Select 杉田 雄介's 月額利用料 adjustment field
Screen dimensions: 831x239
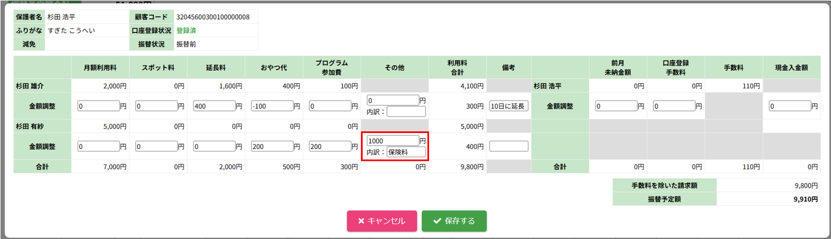point(99,106)
